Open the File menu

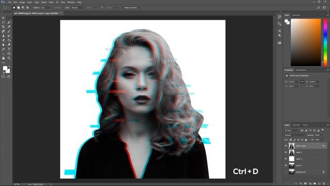pos(9,2)
